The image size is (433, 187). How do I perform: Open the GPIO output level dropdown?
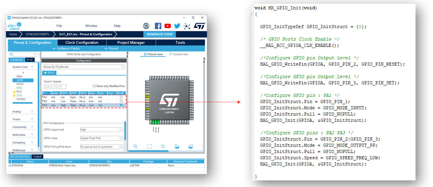pos(101,130)
